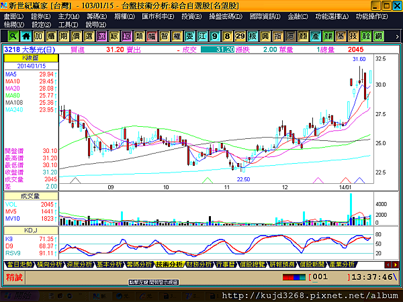The image size is (403, 302).
Task: Switch to the 基本分析 tab
Action: click(109, 264)
